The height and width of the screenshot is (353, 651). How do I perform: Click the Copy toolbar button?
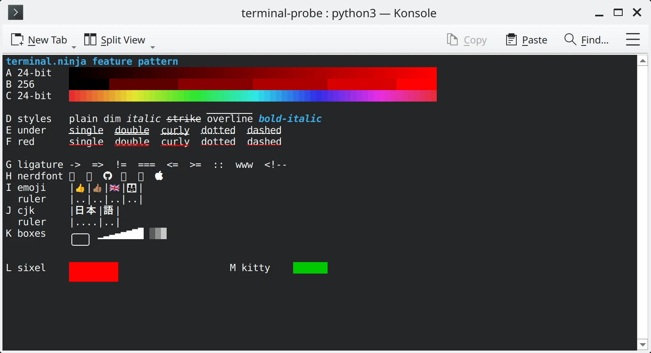click(467, 40)
